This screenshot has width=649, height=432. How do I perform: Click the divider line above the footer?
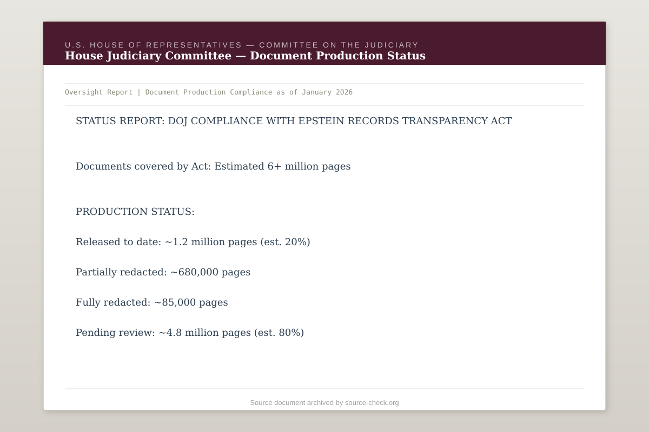[x=324, y=388]
